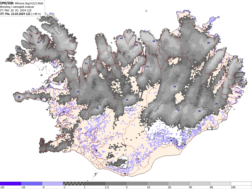Screen dimensions: 252x189
Task: Click the legend label '2.5'
Action: (x=107, y=187)
